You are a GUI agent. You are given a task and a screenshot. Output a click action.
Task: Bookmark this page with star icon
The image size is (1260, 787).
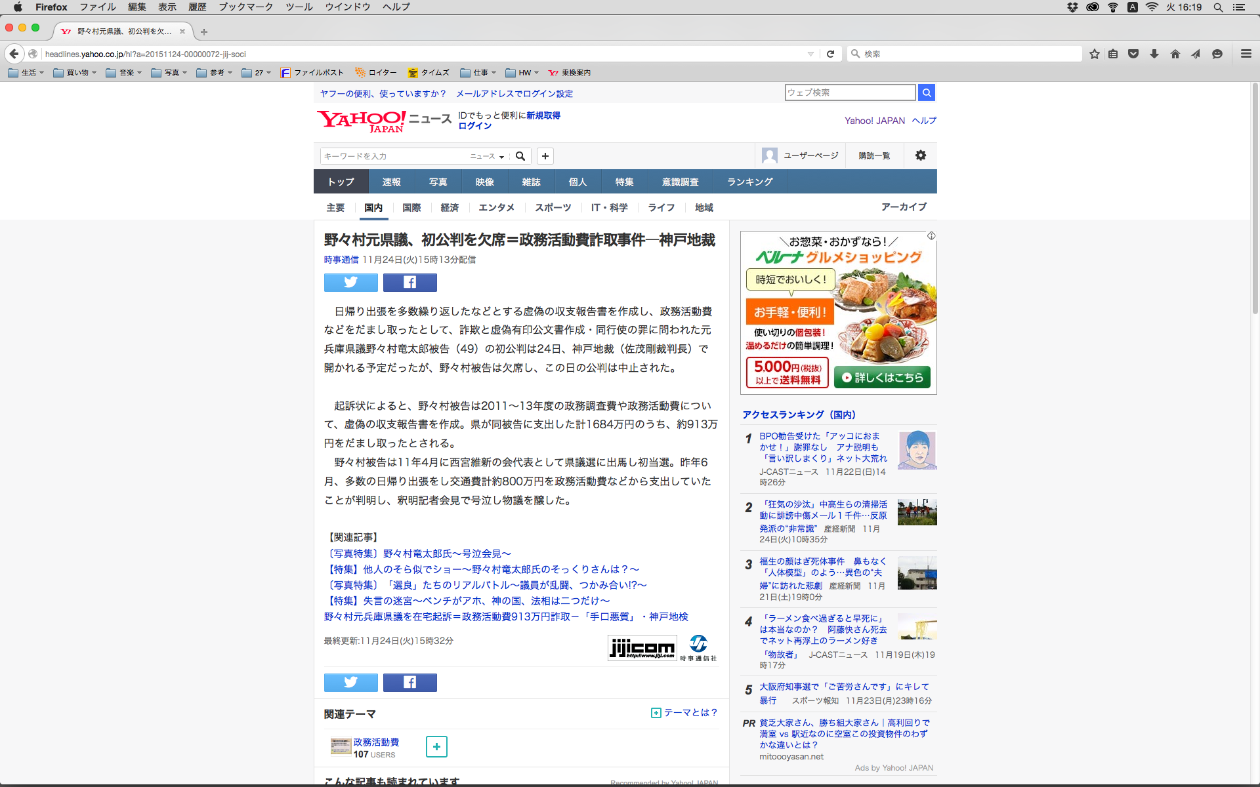tap(1094, 54)
